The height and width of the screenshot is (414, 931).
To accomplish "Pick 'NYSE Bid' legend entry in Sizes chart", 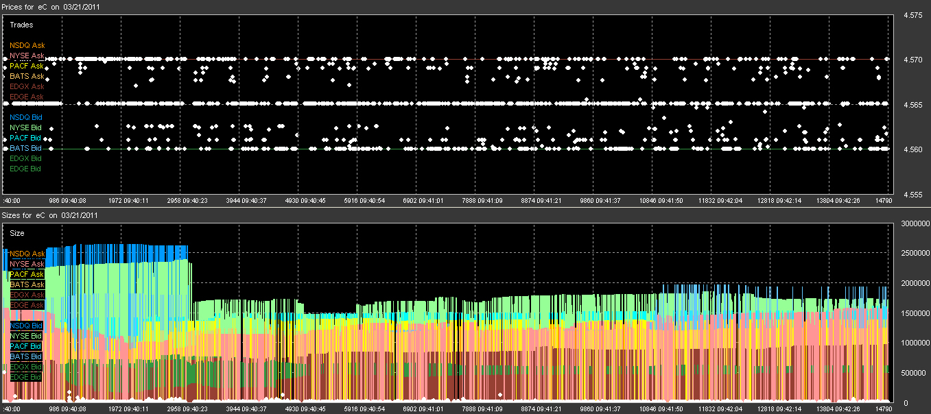I will (26, 336).
